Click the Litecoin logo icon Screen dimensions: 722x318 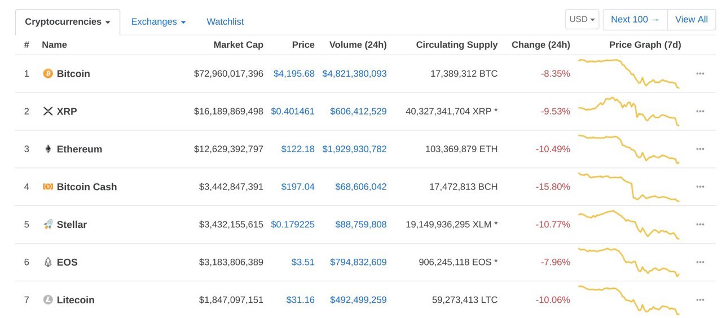[x=48, y=300]
